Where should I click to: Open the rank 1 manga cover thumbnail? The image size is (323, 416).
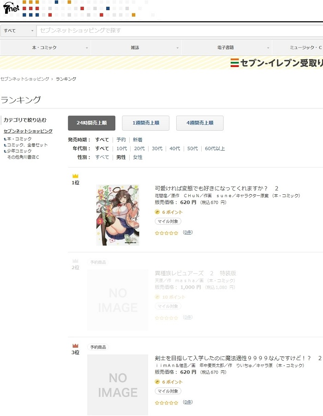118,215
